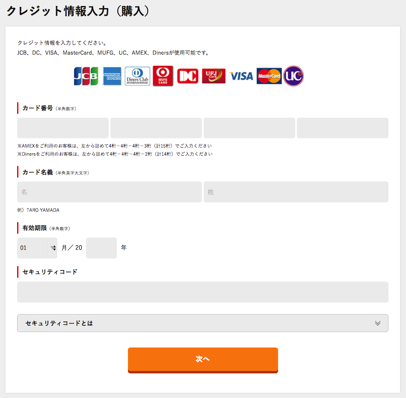Open the expiration month dropdown

37,248
